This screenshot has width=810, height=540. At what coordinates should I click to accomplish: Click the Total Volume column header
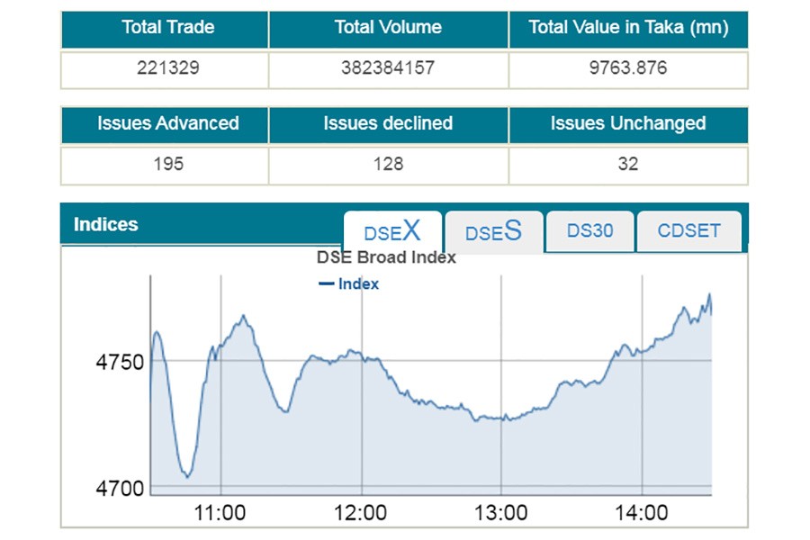[x=388, y=28]
